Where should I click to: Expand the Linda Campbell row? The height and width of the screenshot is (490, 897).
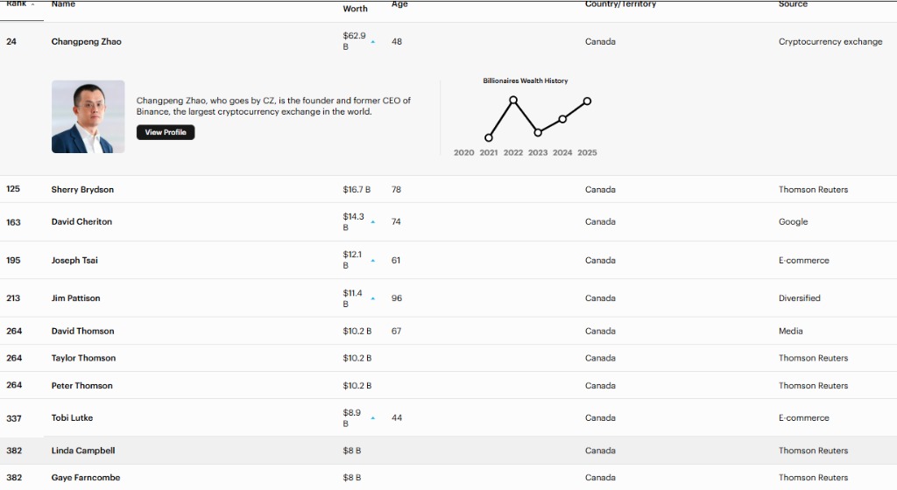point(448,451)
